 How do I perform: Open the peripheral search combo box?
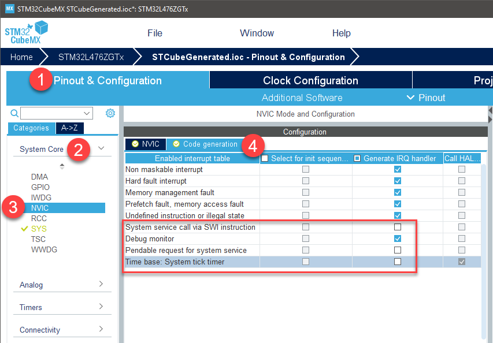57,113
